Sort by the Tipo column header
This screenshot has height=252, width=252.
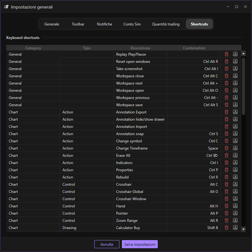tap(87, 48)
